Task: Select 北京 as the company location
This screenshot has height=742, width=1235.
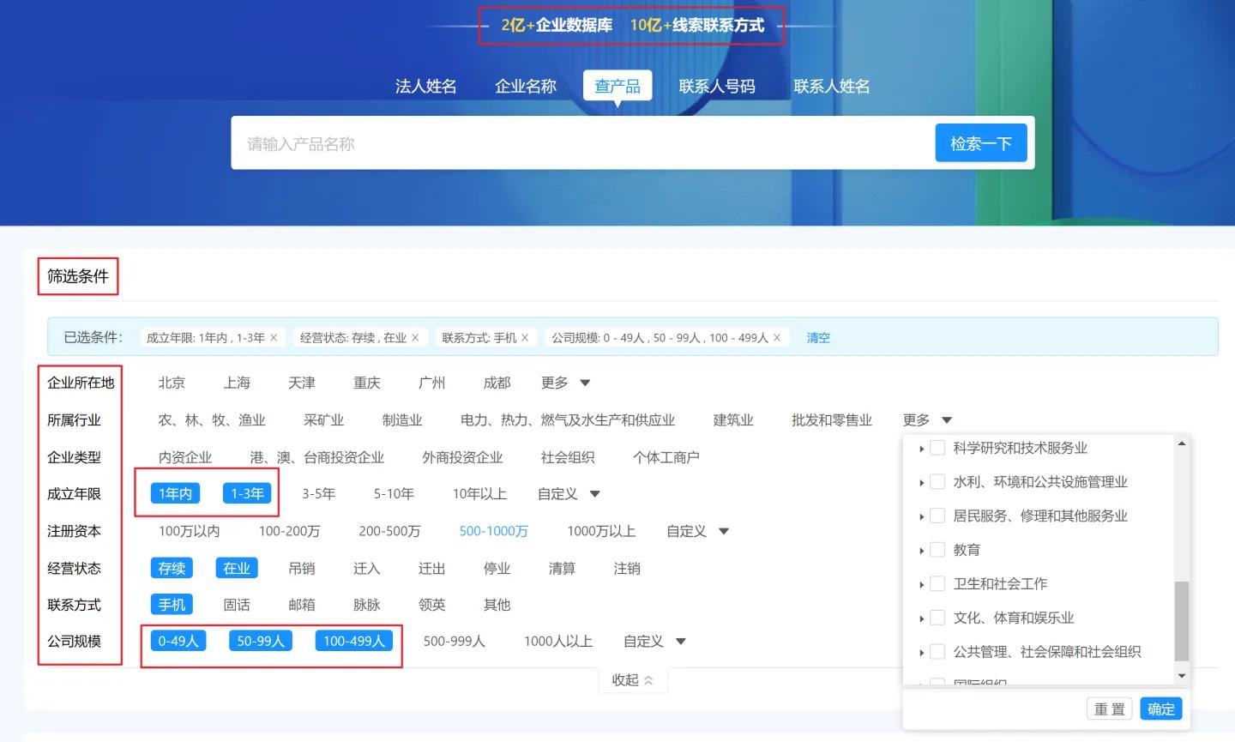Action: click(171, 383)
